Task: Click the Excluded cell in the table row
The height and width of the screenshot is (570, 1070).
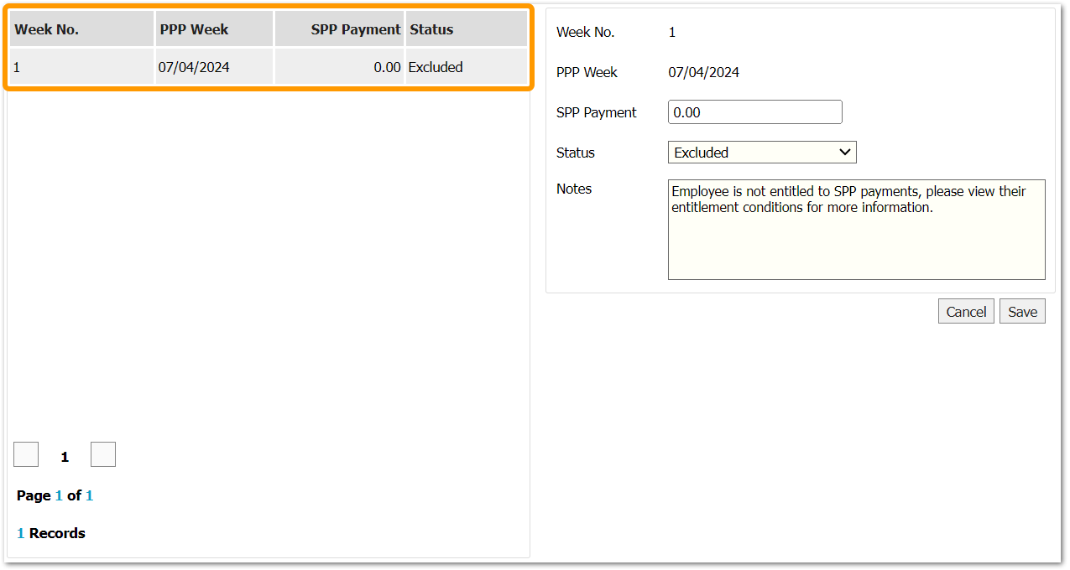Action: (x=436, y=67)
